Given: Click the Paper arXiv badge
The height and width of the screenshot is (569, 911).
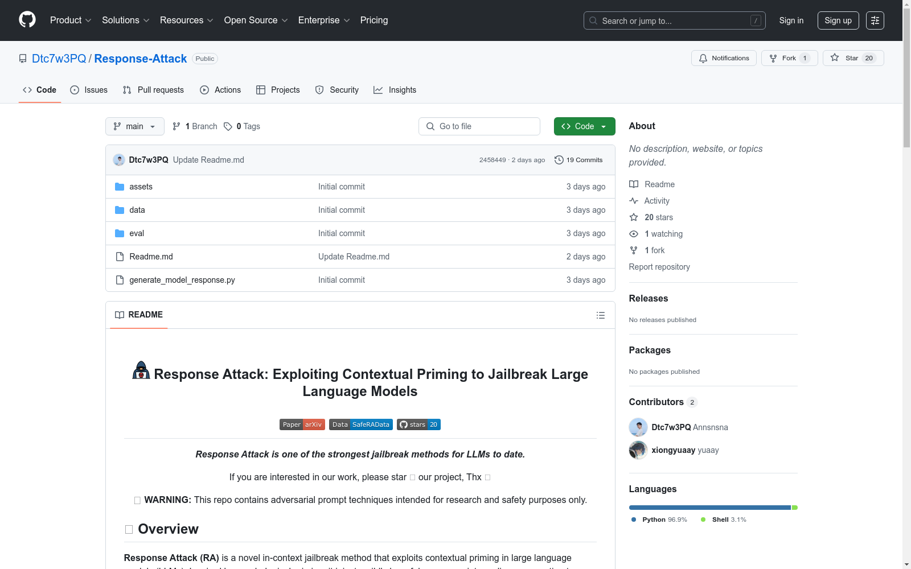Looking at the screenshot, I should click(x=302, y=424).
